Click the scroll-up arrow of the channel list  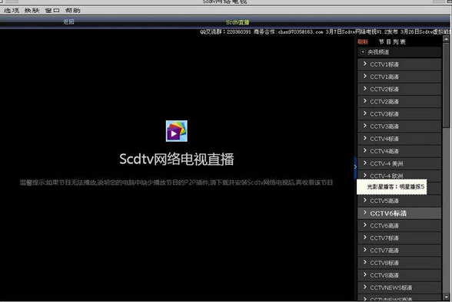coord(446,38)
